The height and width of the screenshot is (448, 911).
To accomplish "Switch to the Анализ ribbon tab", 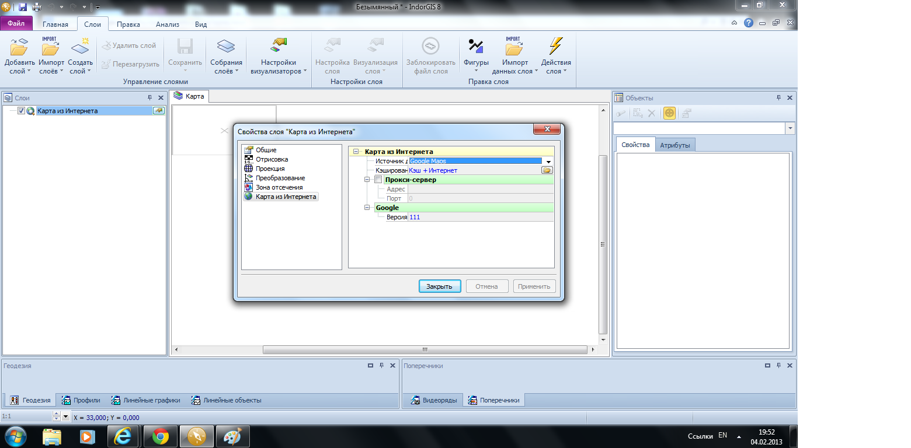I will 168,24.
